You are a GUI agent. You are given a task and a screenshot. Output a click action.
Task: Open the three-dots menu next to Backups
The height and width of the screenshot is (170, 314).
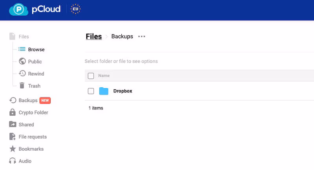point(142,37)
